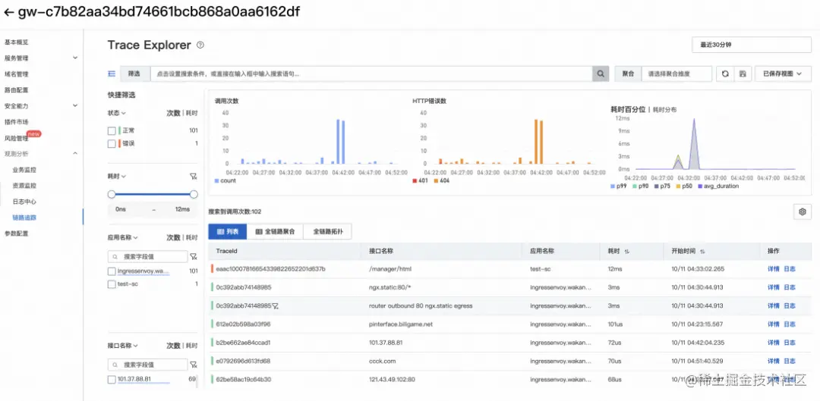This screenshot has height=401, width=820.
Task: Toggle the quick filter panel list icon
Action: 112,74
